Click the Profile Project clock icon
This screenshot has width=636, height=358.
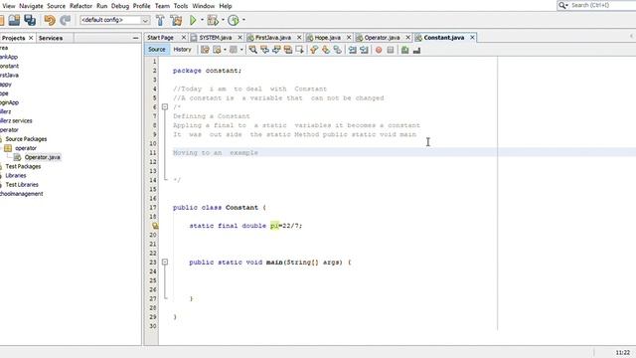point(234,20)
